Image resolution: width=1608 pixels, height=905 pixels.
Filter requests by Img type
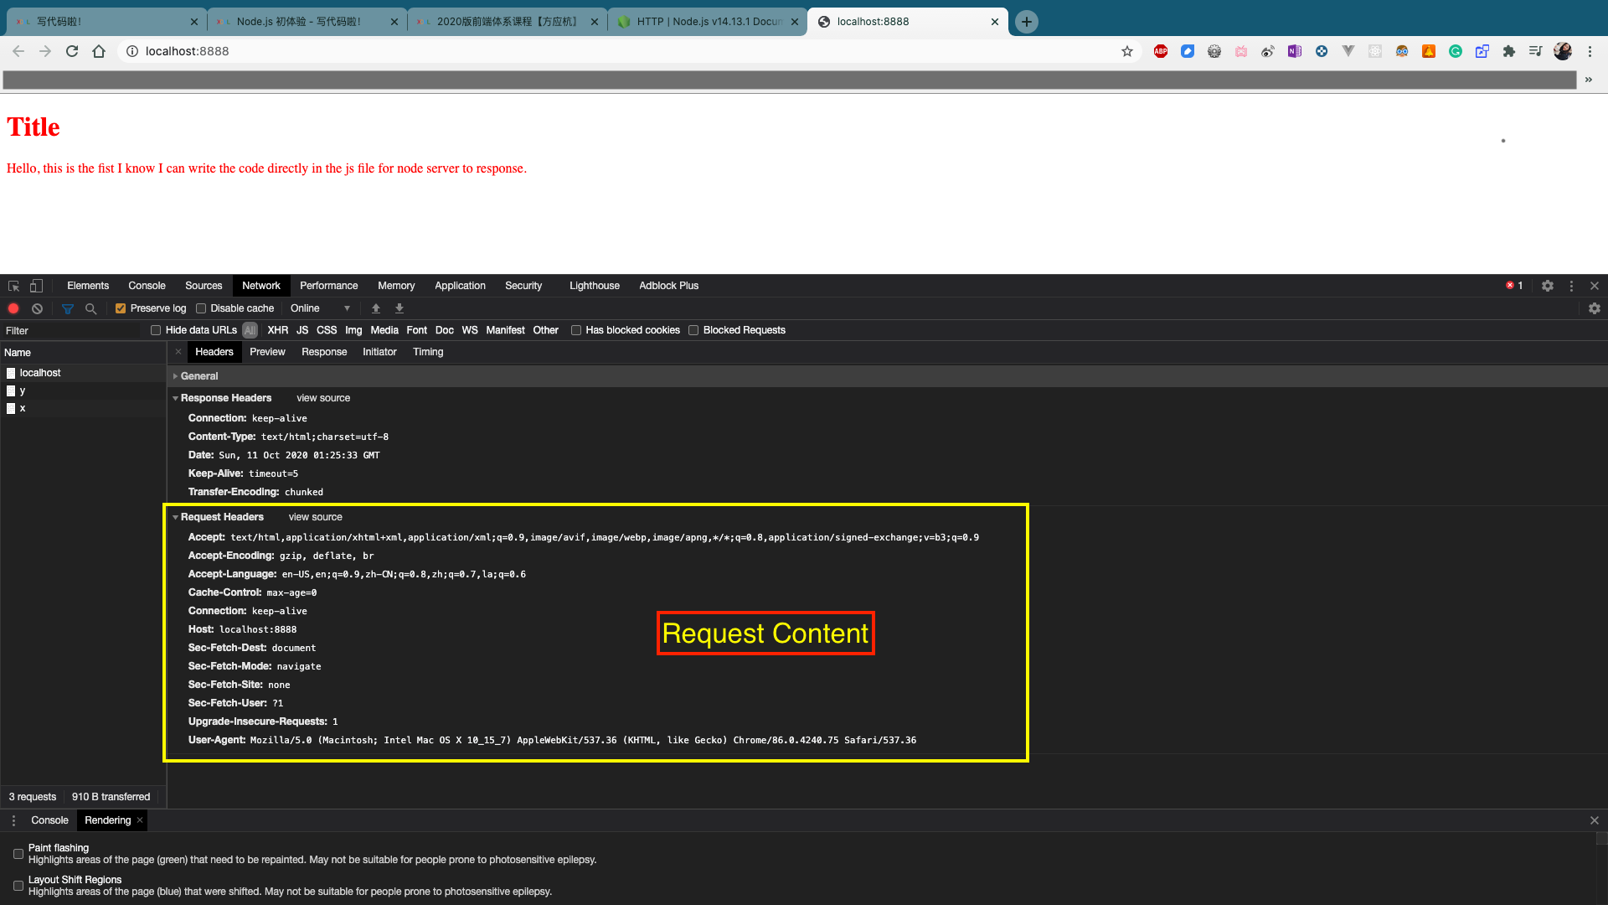coord(353,330)
